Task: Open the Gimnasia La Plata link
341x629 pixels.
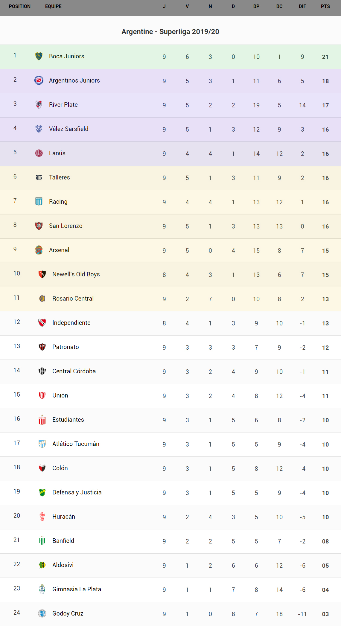Action: coord(77,589)
